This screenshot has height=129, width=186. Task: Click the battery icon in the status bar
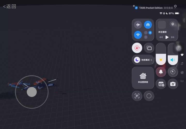pos(177,13)
